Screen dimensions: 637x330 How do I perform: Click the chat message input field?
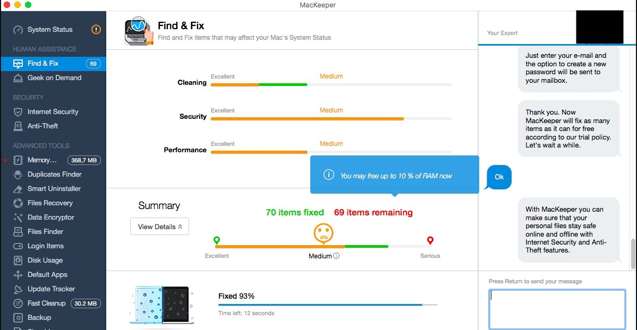click(557, 309)
